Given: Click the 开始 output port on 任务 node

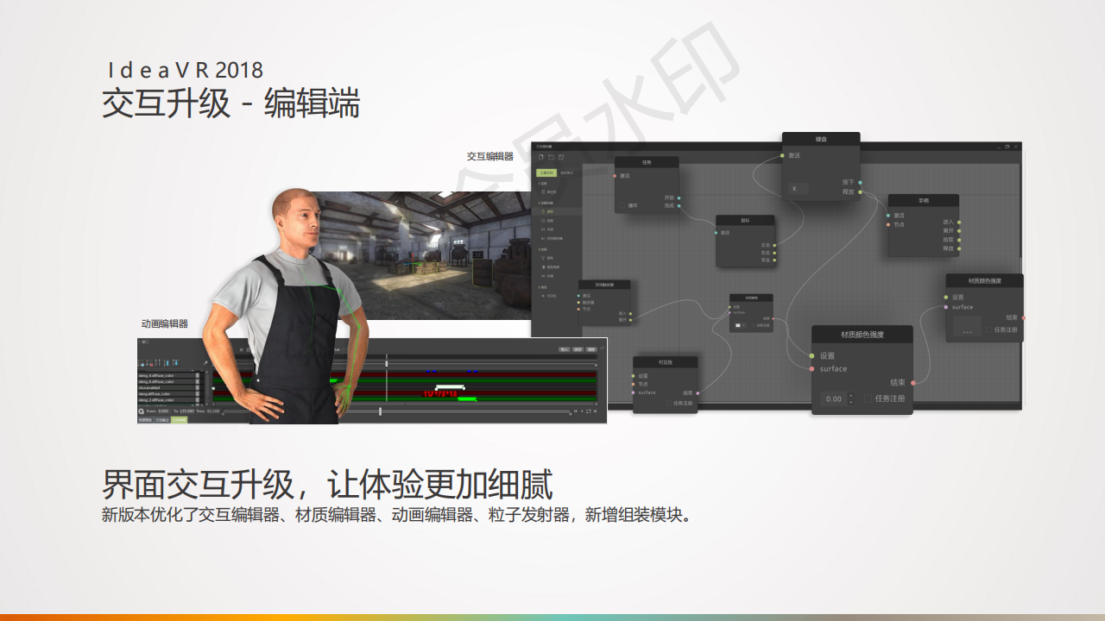Looking at the screenshot, I should [679, 198].
